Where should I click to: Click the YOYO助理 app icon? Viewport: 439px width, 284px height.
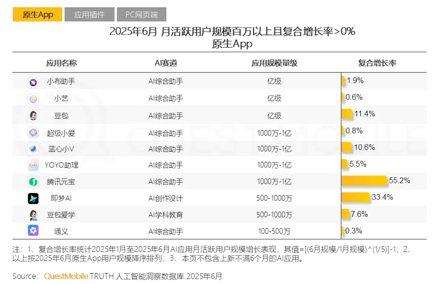tap(33, 165)
